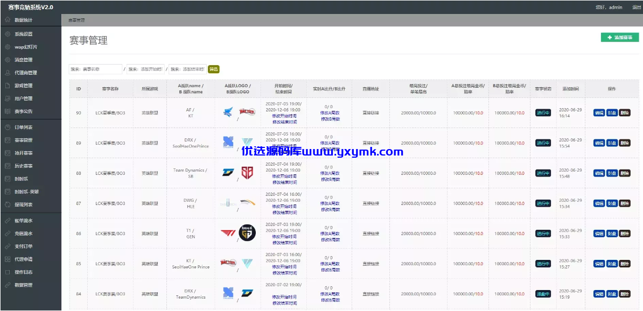Open 直播链接 for match 86

click(x=371, y=234)
